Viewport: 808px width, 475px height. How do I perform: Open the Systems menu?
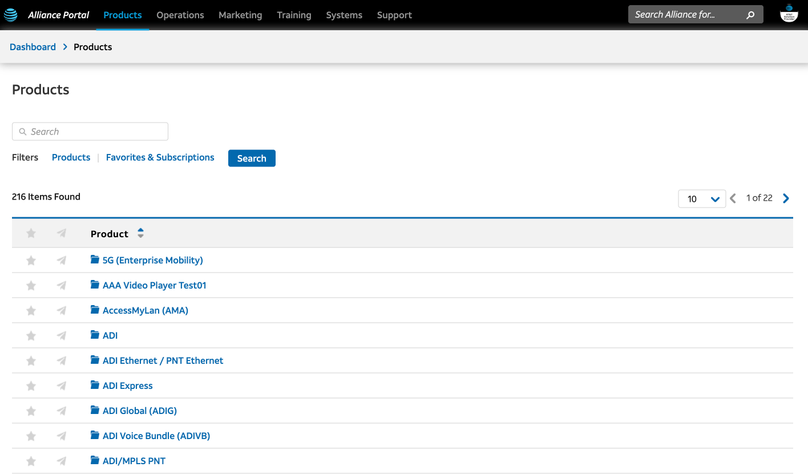pyautogui.click(x=344, y=15)
